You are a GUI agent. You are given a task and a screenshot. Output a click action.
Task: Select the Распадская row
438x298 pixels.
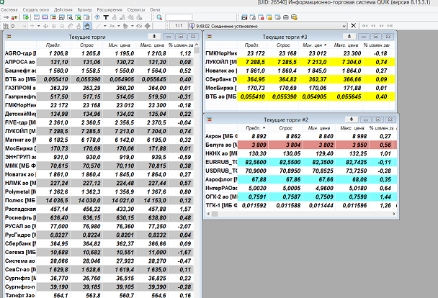(99, 209)
